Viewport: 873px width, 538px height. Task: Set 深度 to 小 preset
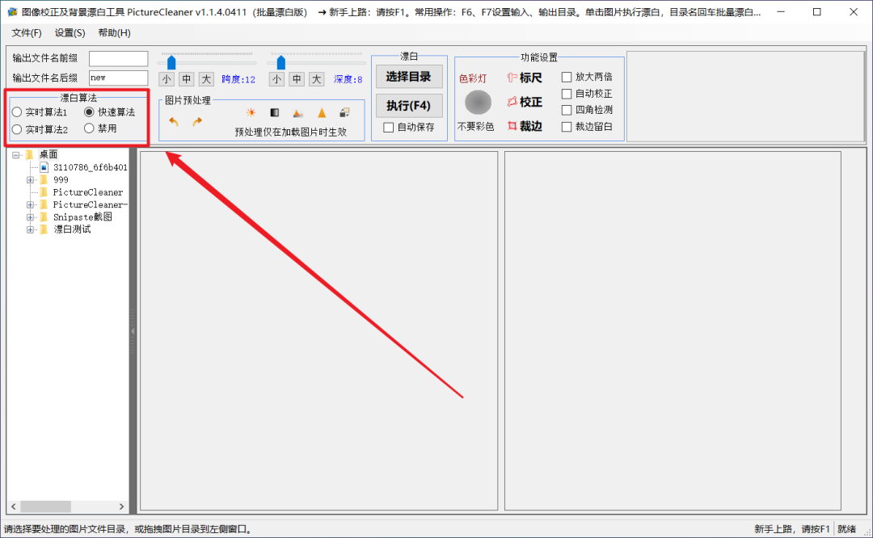pyautogui.click(x=276, y=79)
